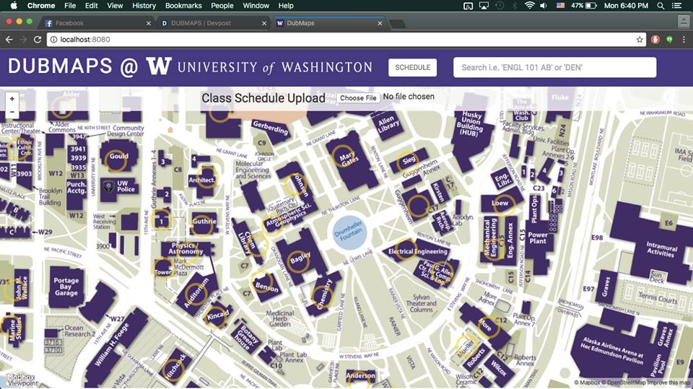Zoom out the map with minus button
693x389 pixels.
pyautogui.click(x=12, y=112)
